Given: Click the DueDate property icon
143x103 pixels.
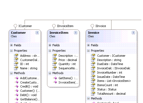Looking at the screenshot, I should coord(93,64).
